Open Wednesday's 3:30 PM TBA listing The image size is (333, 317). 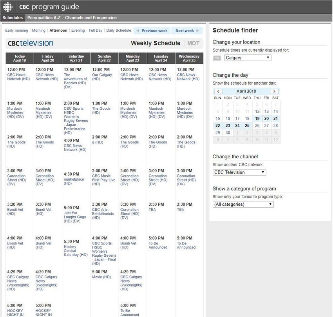pyautogui.click(x=181, y=210)
